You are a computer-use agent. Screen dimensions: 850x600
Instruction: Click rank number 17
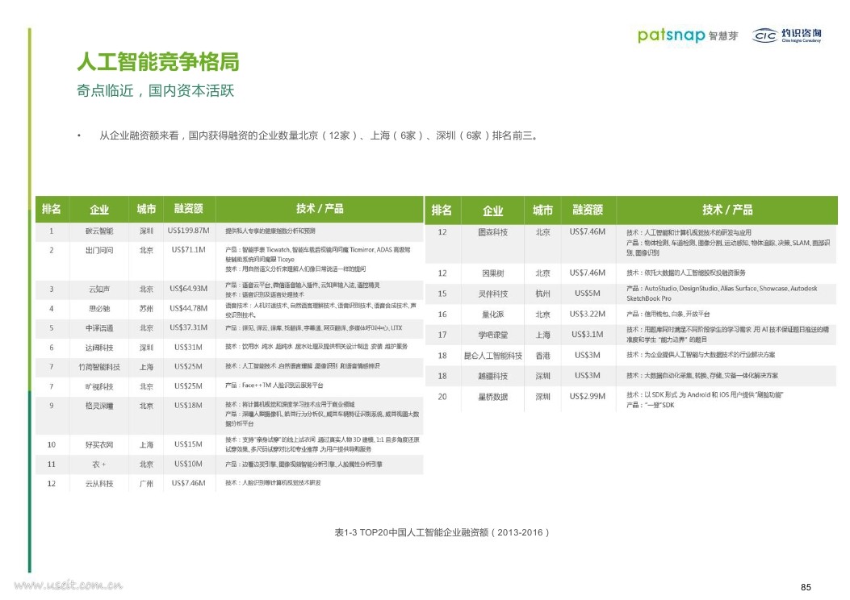(442, 335)
